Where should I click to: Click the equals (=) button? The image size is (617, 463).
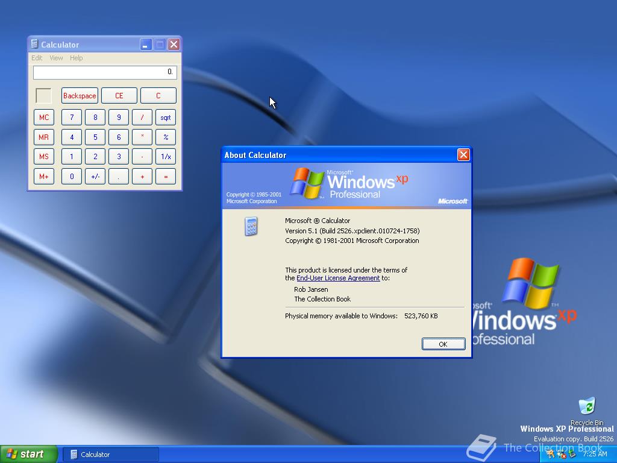click(x=166, y=177)
